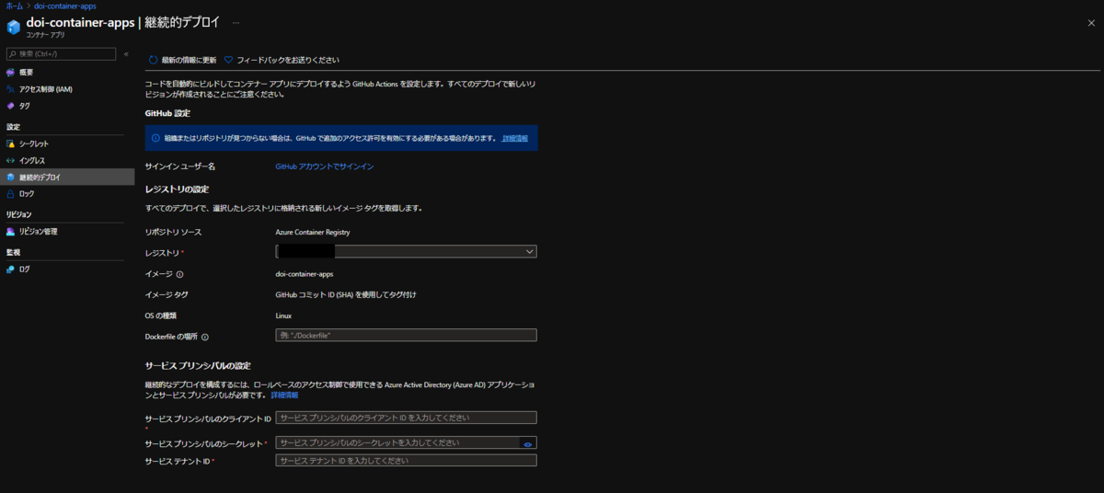Screen dimensions: 1104x493
Task: Open the ellipsis menu beside page title
Action: (236, 22)
